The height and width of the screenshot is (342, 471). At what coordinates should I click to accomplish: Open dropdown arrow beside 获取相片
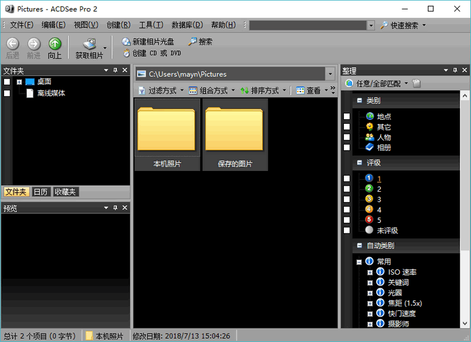(105, 48)
